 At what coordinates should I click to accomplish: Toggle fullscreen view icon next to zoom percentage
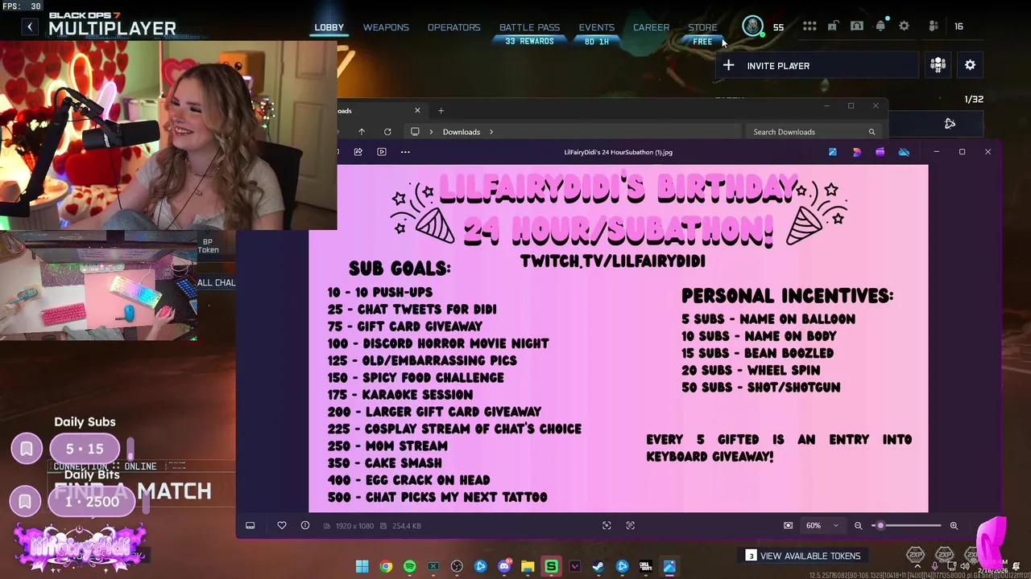(x=788, y=526)
